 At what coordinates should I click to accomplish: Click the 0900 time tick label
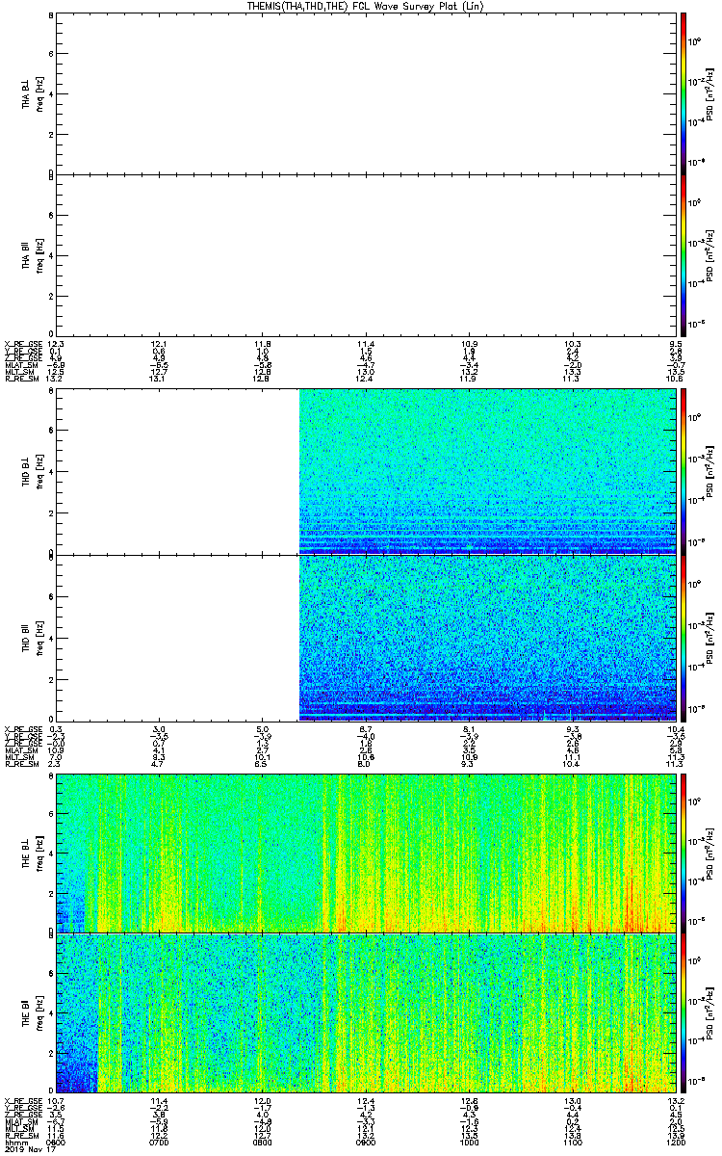point(364,1143)
